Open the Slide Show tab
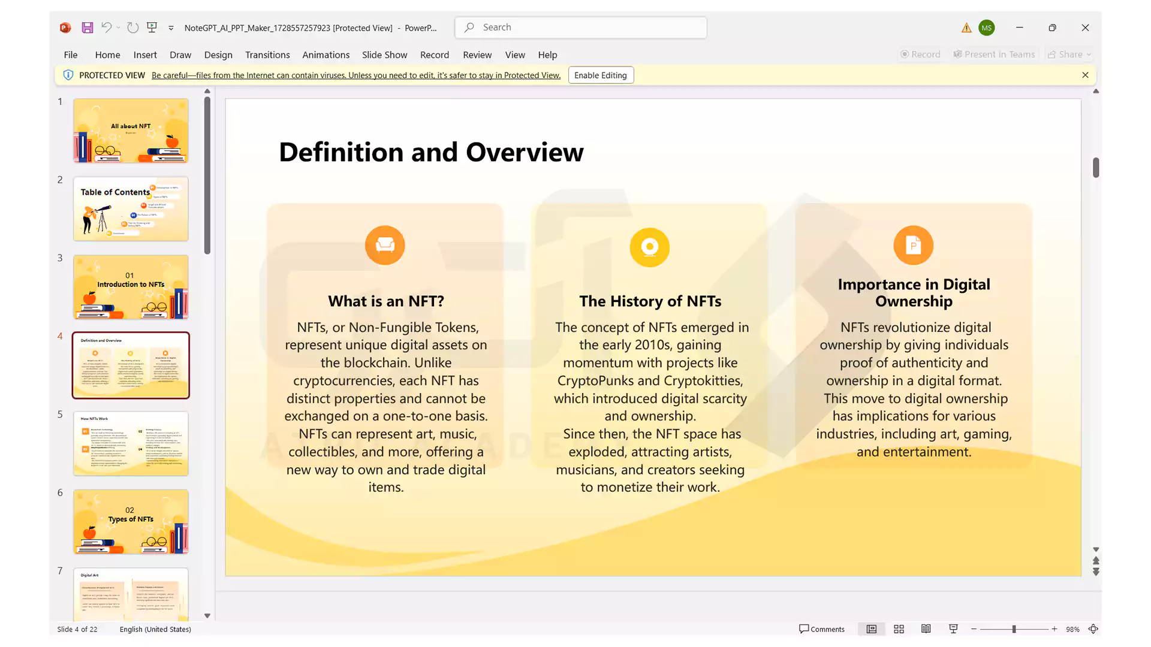The height and width of the screenshot is (647, 1151). (384, 55)
